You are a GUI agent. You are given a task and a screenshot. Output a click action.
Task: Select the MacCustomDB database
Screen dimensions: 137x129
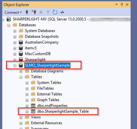pyautogui.click(x=38, y=54)
